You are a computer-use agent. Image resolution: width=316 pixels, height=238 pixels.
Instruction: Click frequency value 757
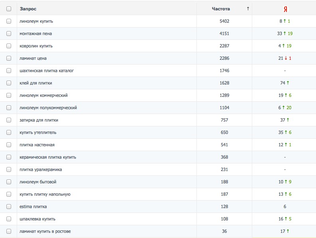coord(224,120)
